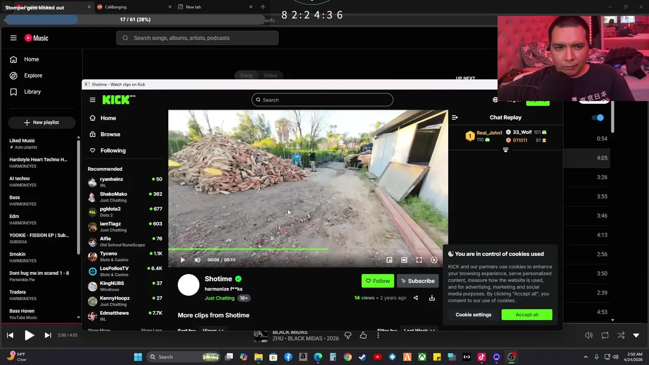Open the Bass Haven playlist
Image resolution: width=649 pixels, height=365 pixels.
click(41, 314)
